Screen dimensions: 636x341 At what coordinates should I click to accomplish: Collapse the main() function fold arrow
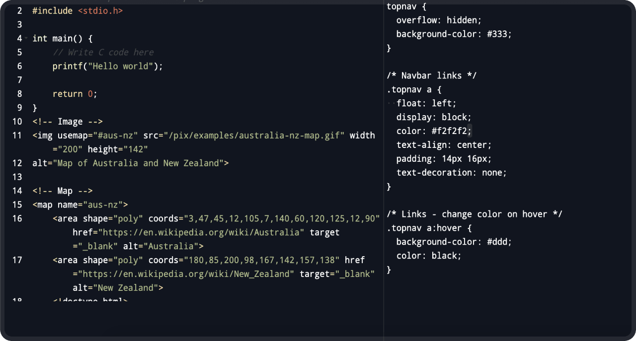[26, 39]
